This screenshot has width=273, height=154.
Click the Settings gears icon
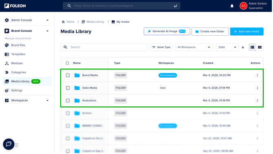pos(7,91)
